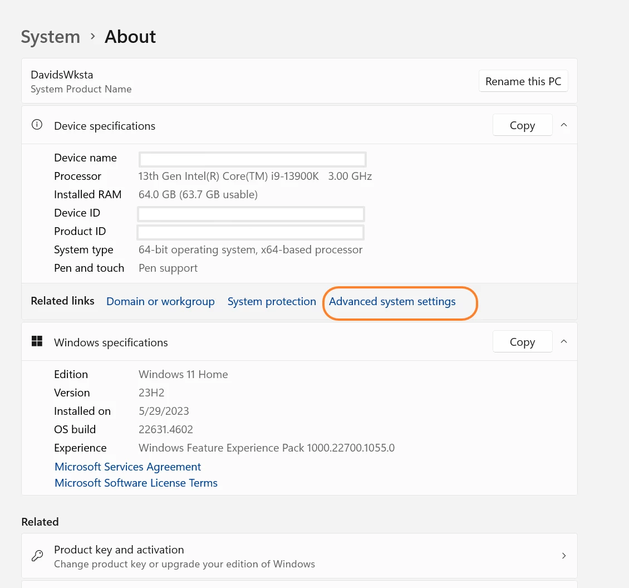Click the '64-bit operating system, x64-based processor' text

250,249
